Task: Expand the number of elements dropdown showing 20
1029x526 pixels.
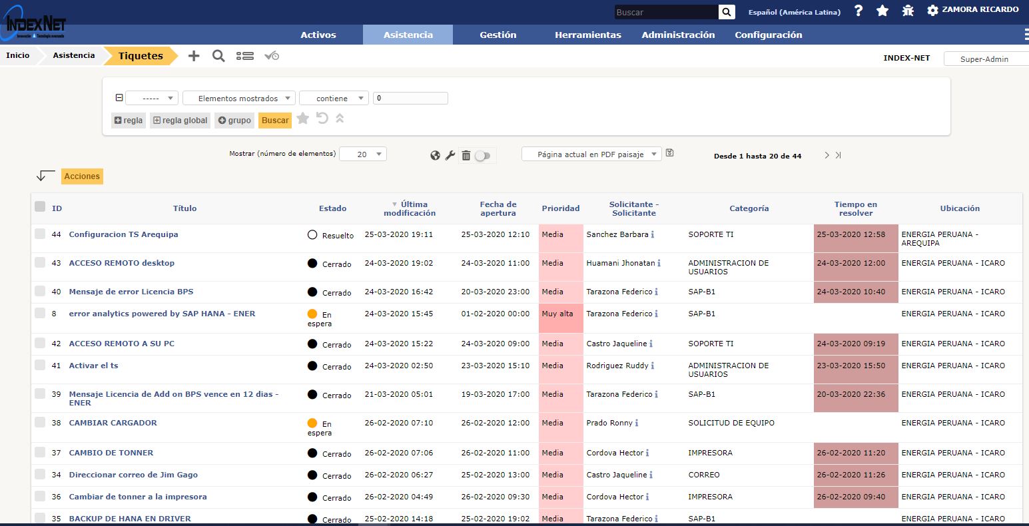Action: [x=363, y=154]
